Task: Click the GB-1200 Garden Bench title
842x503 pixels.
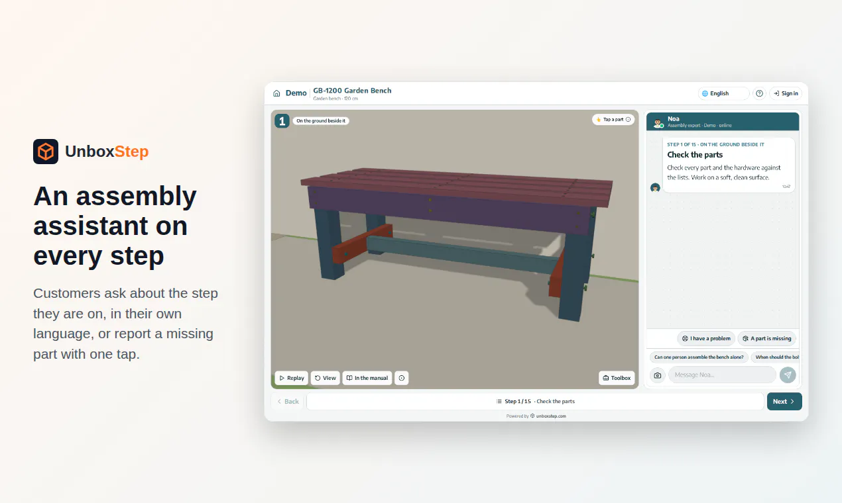Action: click(352, 91)
